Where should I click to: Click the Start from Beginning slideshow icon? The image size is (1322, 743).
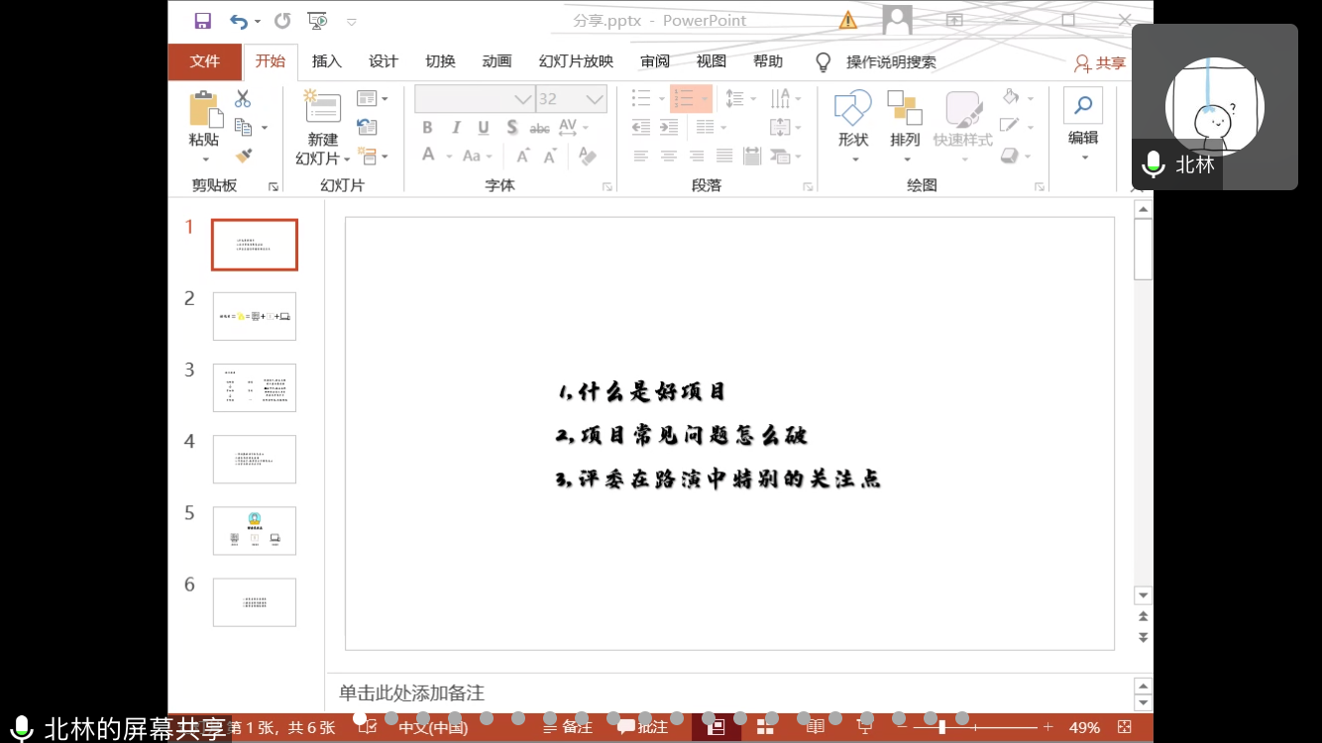(x=317, y=21)
